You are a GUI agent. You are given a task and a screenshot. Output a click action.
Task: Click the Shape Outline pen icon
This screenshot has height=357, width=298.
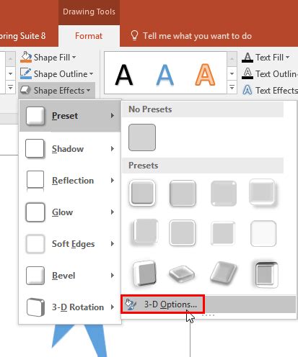[26, 73]
